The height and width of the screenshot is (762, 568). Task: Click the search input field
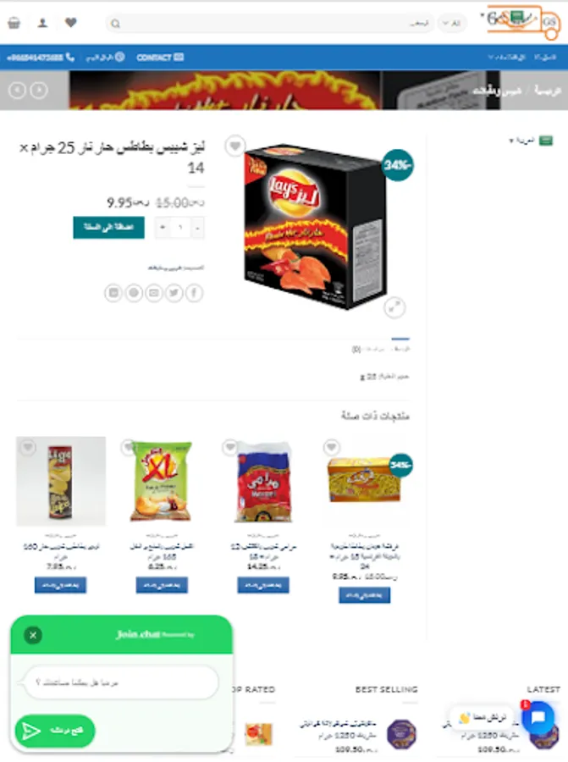pos(268,24)
